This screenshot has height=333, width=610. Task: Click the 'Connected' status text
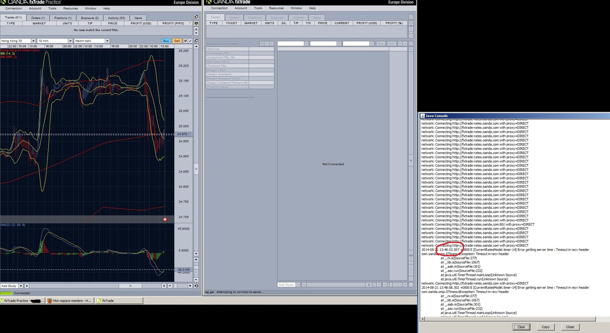coord(22,293)
